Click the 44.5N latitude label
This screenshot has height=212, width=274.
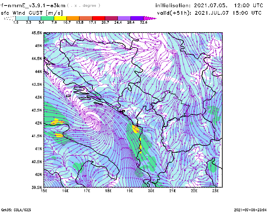37,58
